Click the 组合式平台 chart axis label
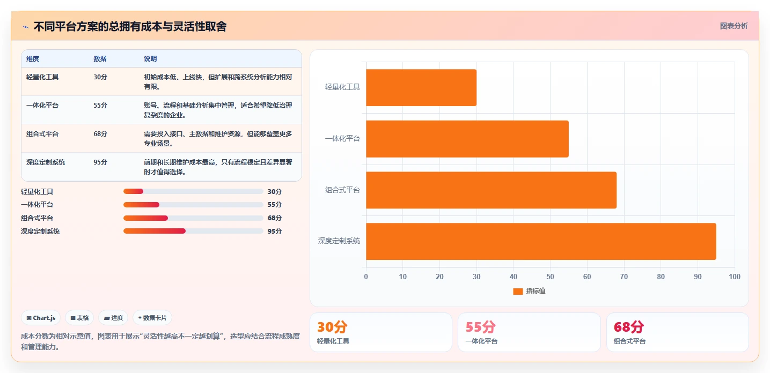The width and height of the screenshot is (770, 373). [342, 190]
